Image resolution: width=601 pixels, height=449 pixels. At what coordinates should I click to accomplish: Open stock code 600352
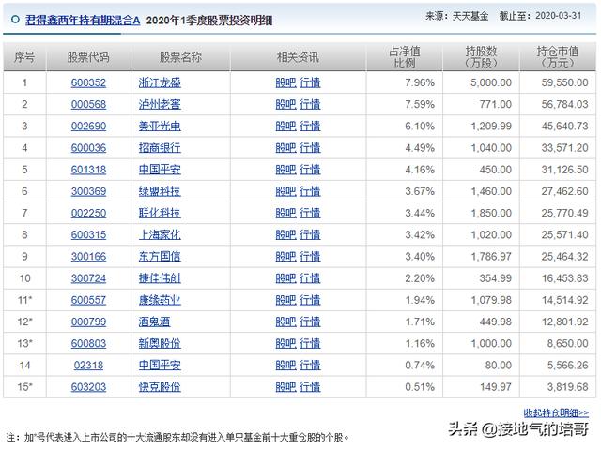(88, 82)
